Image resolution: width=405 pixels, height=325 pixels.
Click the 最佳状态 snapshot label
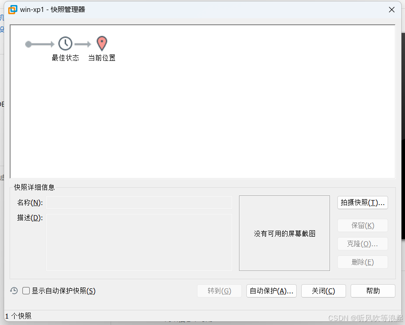(65, 59)
